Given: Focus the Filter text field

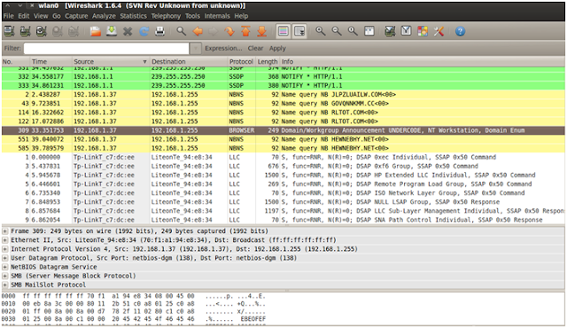Looking at the screenshot, I should [106, 49].
